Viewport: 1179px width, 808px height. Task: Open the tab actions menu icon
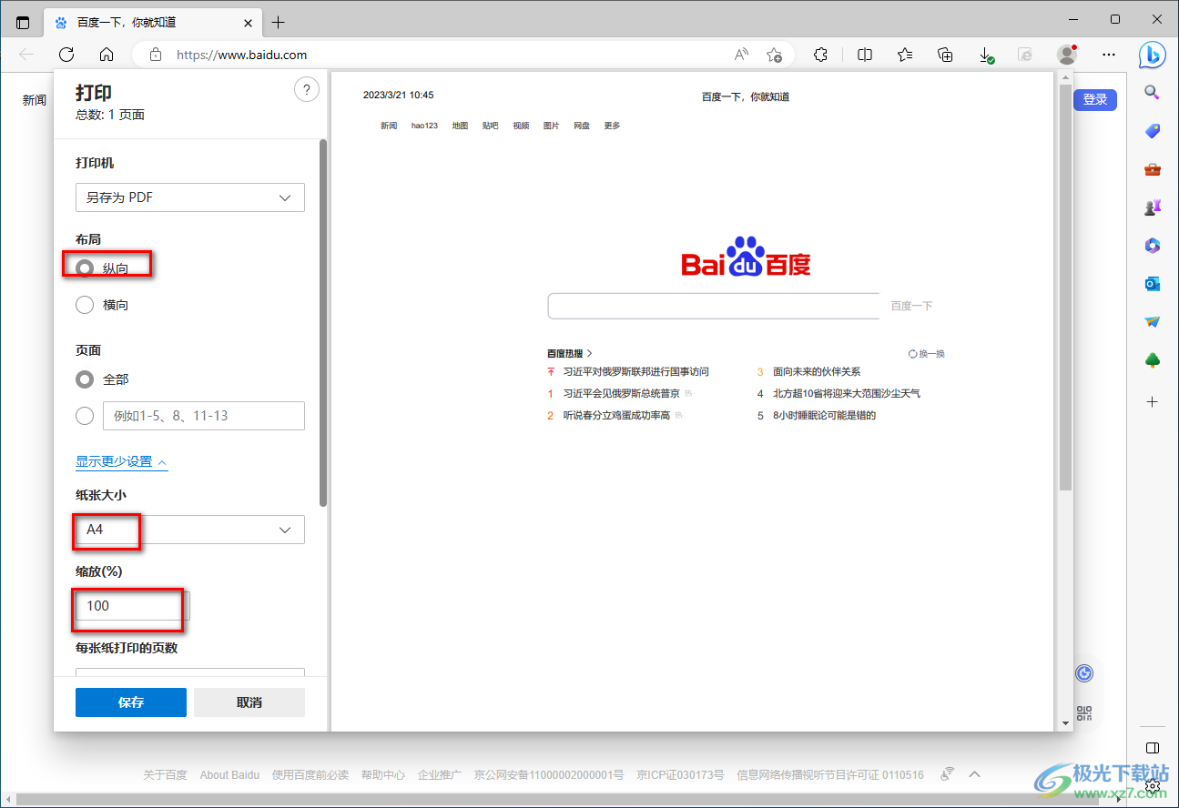coord(23,22)
